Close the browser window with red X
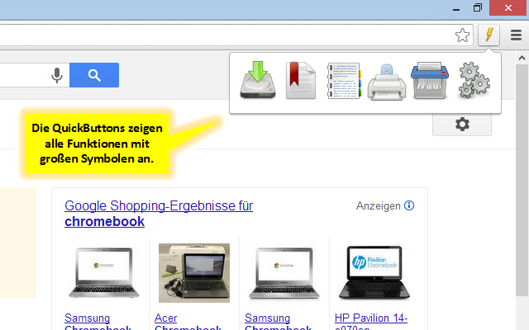Image resolution: width=529 pixels, height=330 pixels. pyautogui.click(x=508, y=7)
